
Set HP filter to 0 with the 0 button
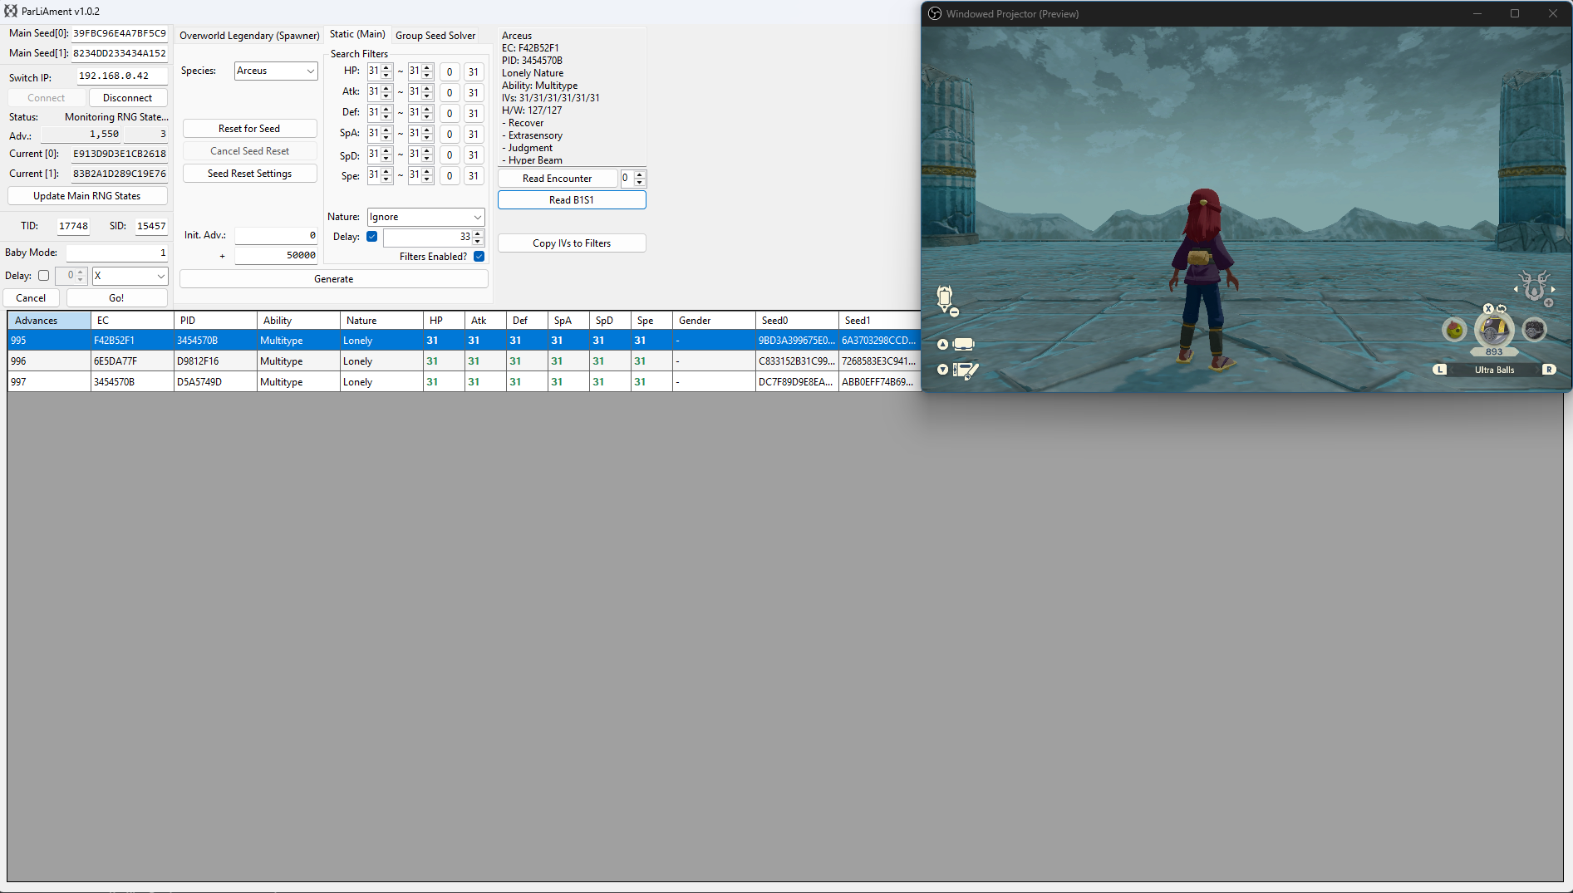pyautogui.click(x=450, y=72)
